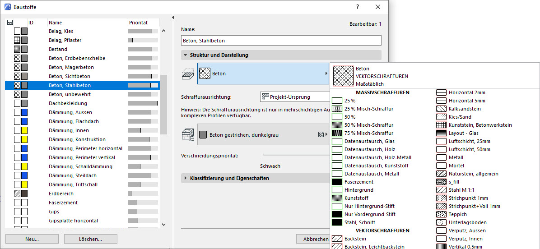Click the Neu... button
Image resolution: width=540 pixels, height=249 pixels.
click(32, 239)
